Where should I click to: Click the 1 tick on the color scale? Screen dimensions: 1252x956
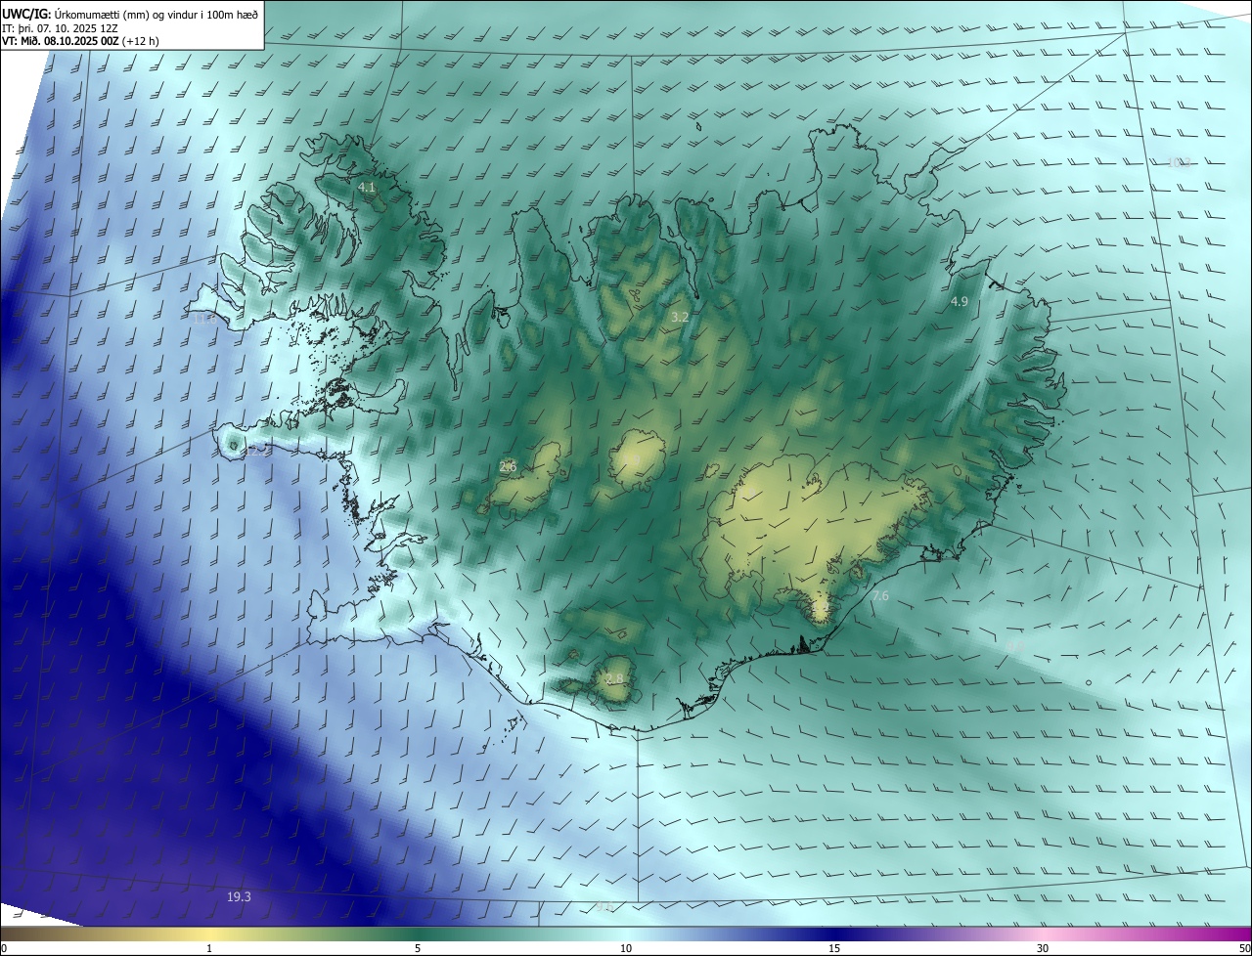[x=209, y=948]
